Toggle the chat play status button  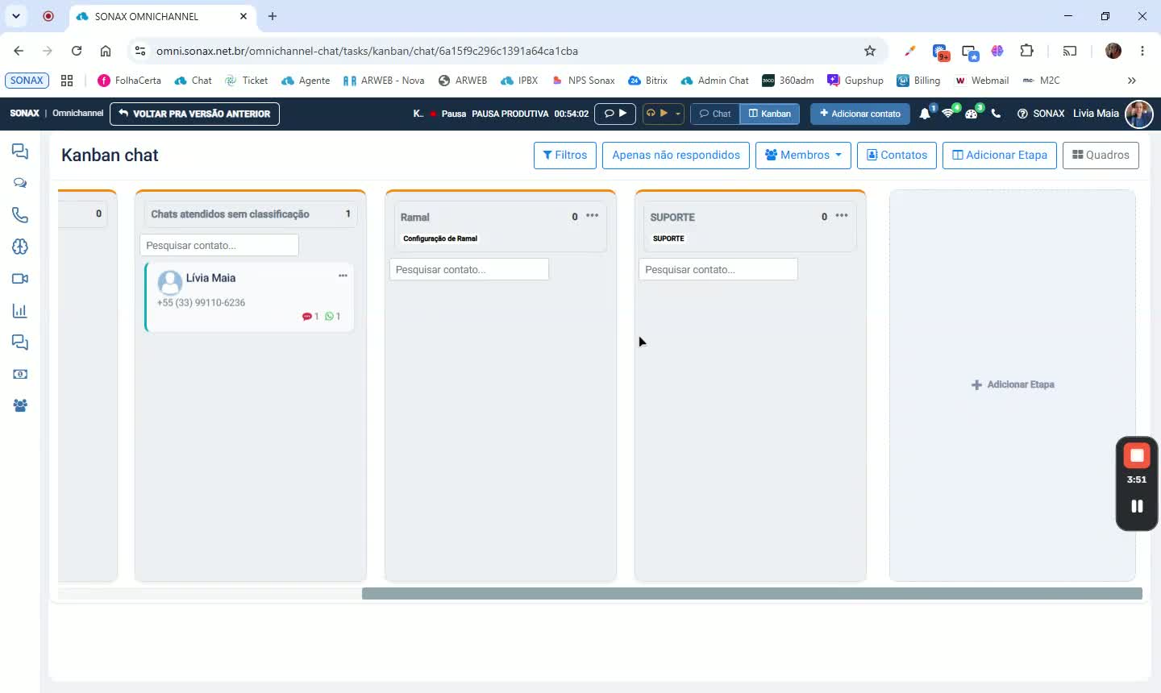pyautogui.click(x=615, y=114)
